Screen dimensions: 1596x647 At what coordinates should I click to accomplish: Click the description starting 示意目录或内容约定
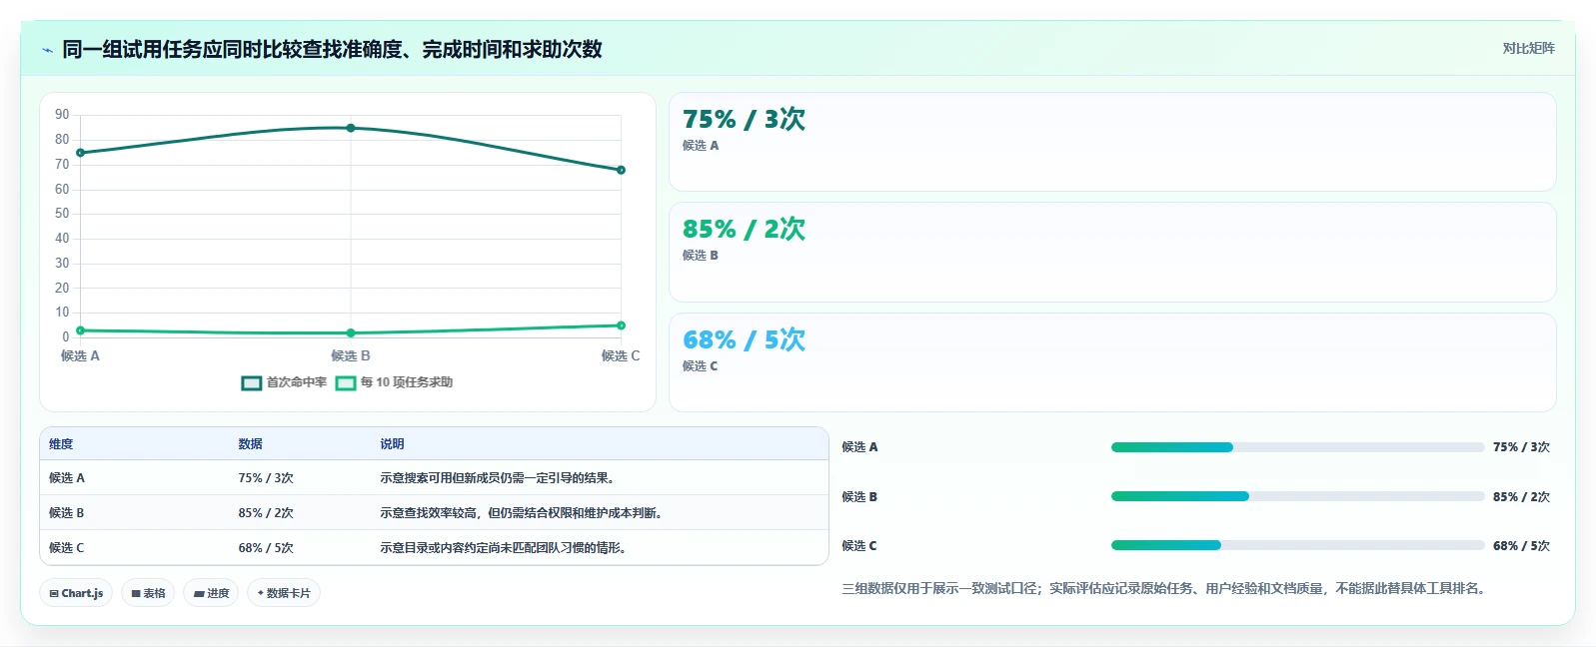pos(503,548)
